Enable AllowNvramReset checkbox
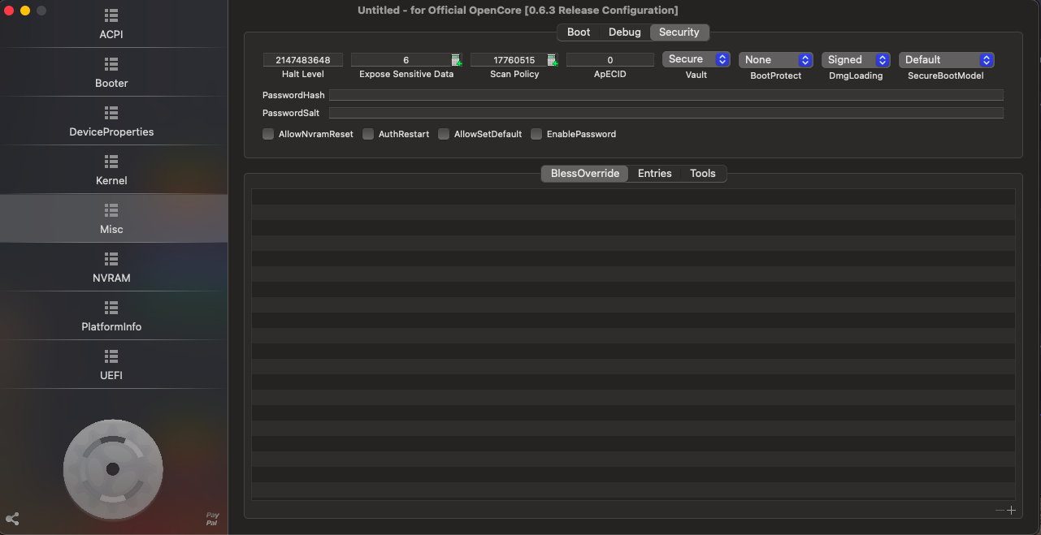1041x535 pixels. tap(268, 134)
